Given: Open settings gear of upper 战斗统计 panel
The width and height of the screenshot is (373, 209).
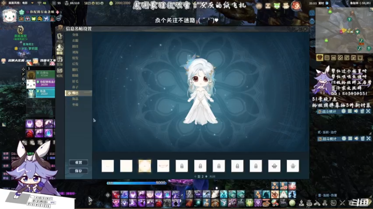Looking at the screenshot, I should click(344, 111).
